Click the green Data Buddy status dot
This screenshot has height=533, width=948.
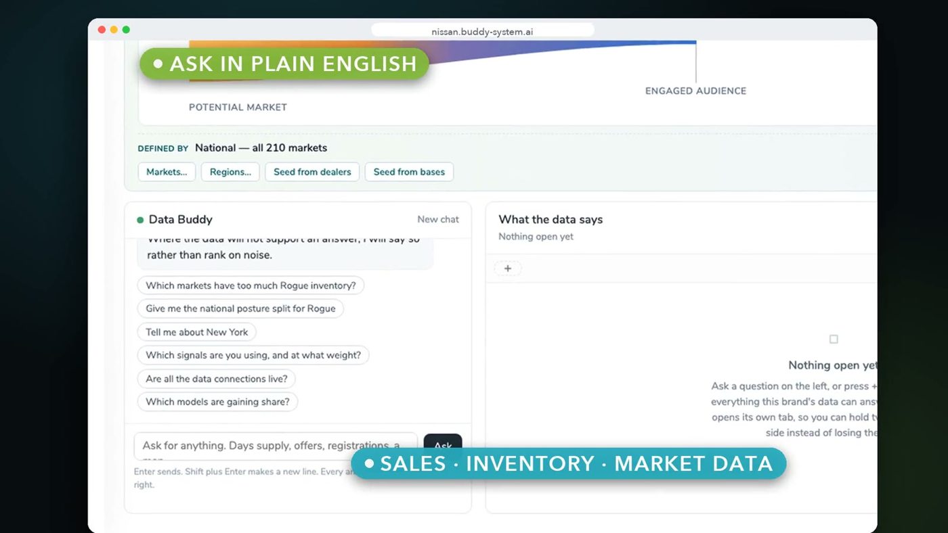140,220
